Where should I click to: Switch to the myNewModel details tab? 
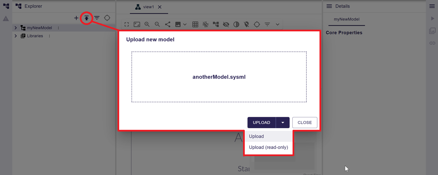coord(346,19)
